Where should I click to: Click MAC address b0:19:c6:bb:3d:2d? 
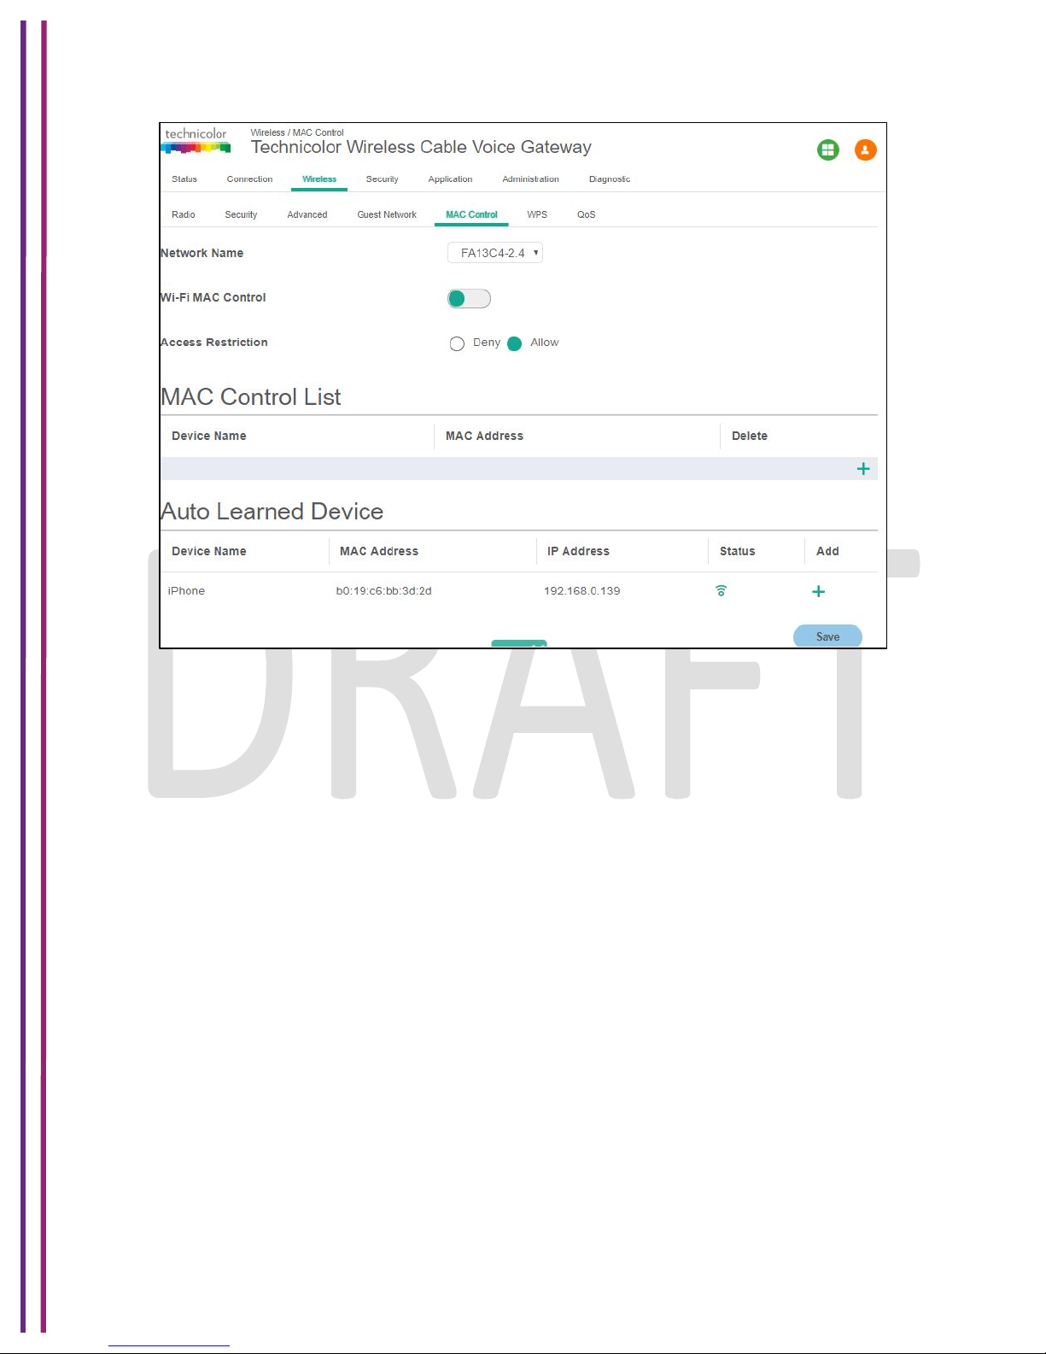[x=383, y=591]
